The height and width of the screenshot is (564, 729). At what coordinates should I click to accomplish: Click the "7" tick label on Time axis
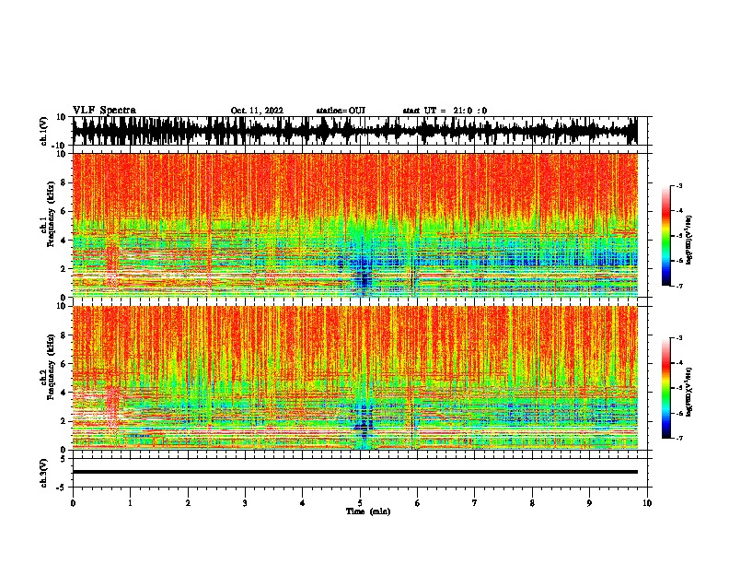pyautogui.click(x=475, y=503)
